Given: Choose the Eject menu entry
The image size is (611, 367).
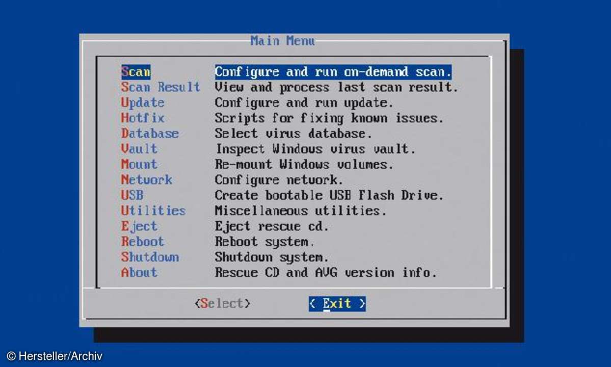Looking at the screenshot, I should pyautogui.click(x=139, y=226).
